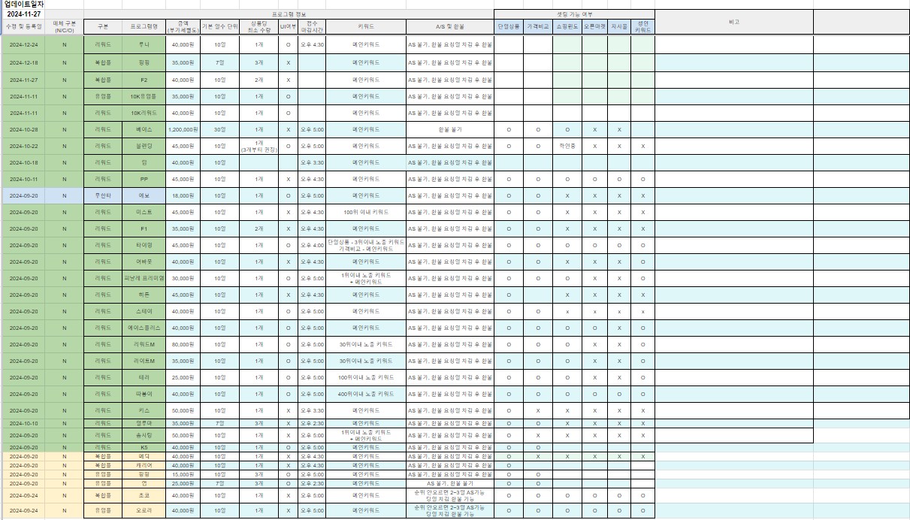
Task: Select the 리워드M program name cell
Action: click(144, 344)
